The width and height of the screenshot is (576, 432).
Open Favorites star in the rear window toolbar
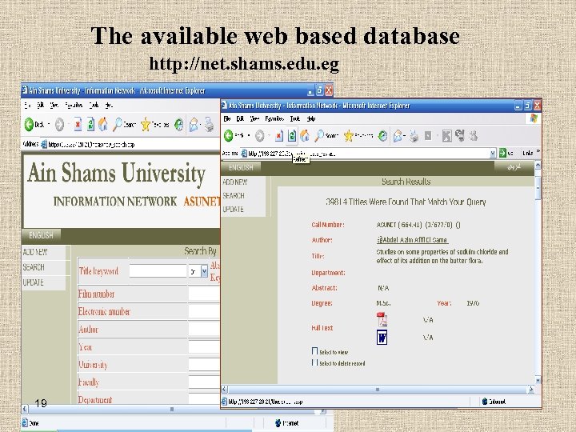[155, 125]
